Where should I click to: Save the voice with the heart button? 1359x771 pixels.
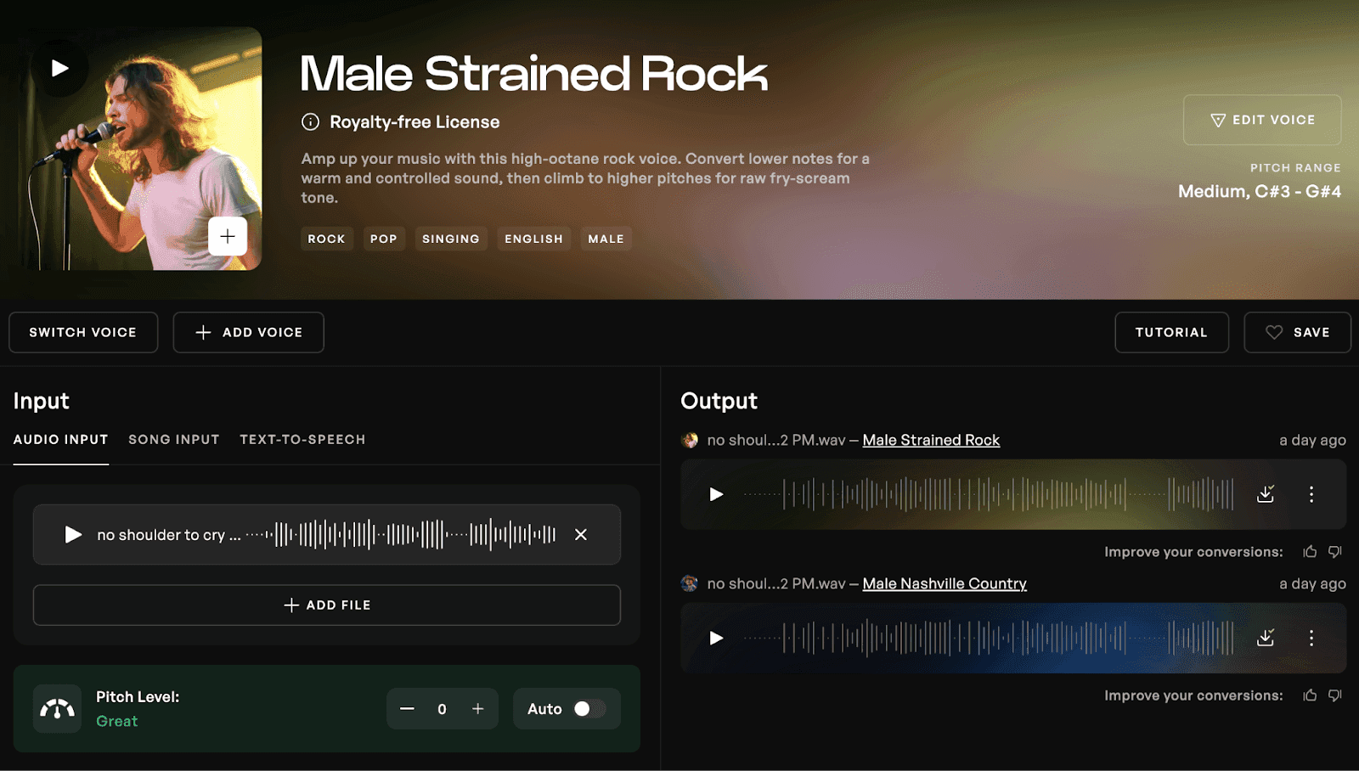pos(1297,332)
